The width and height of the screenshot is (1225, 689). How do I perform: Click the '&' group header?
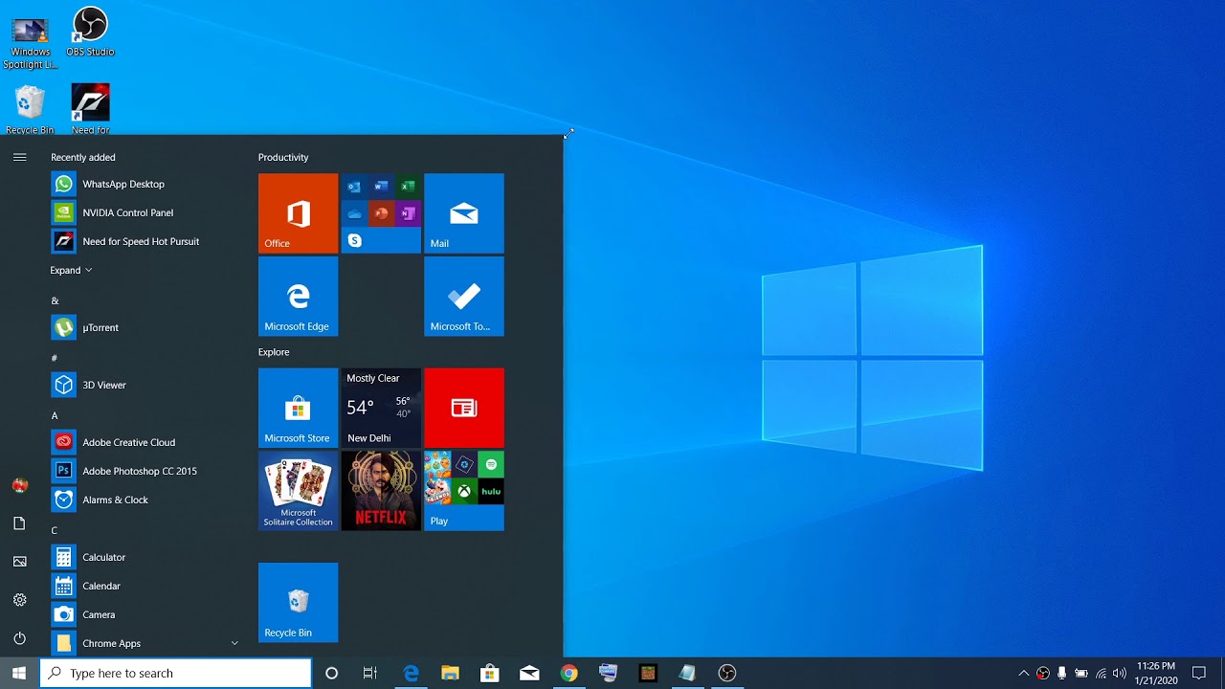pyautogui.click(x=55, y=300)
